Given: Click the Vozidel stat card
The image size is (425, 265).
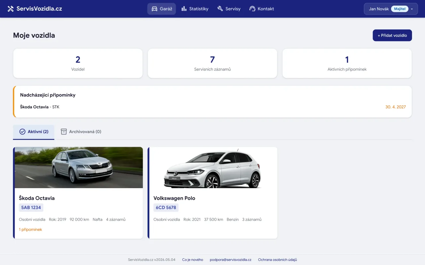Looking at the screenshot, I should click(78, 64).
